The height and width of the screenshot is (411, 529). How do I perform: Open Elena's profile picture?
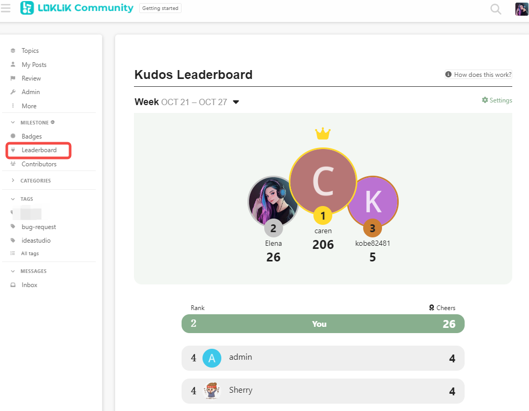(273, 201)
